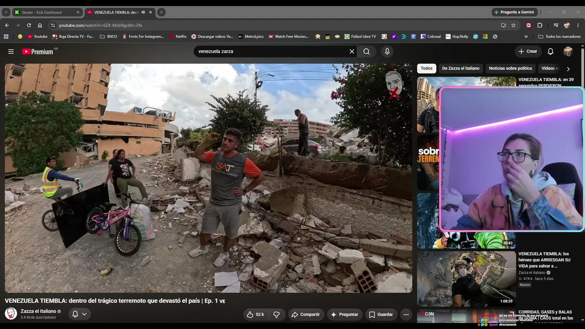Open YouTube notifications bell
The height and width of the screenshot is (329, 585).
click(551, 52)
